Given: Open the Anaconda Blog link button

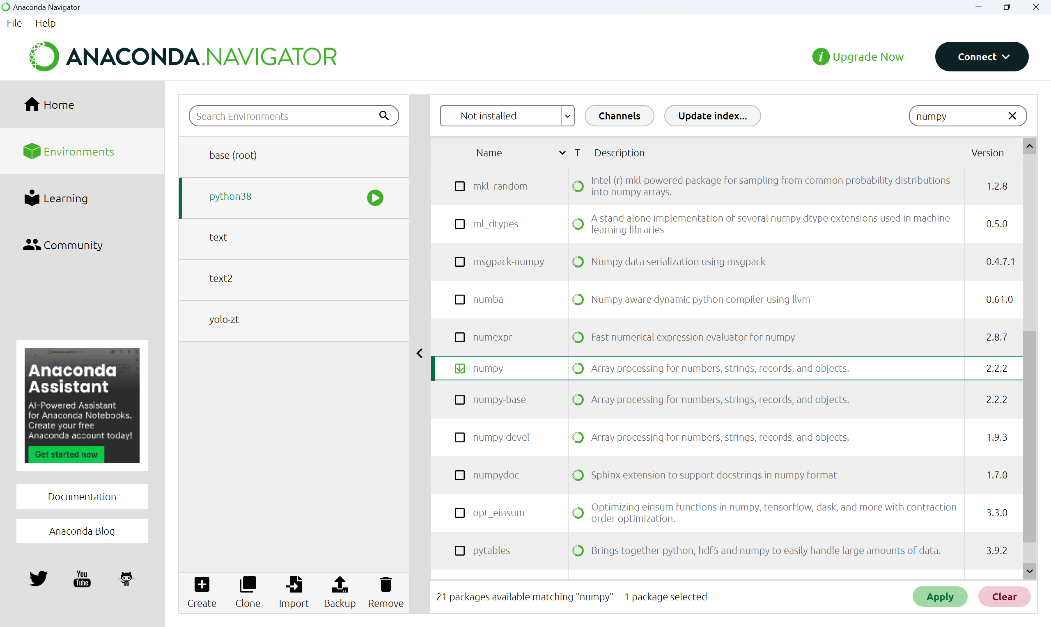Looking at the screenshot, I should pos(82,531).
